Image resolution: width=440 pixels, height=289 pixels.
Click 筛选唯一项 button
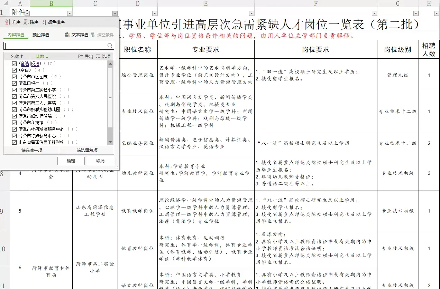tap(31, 151)
